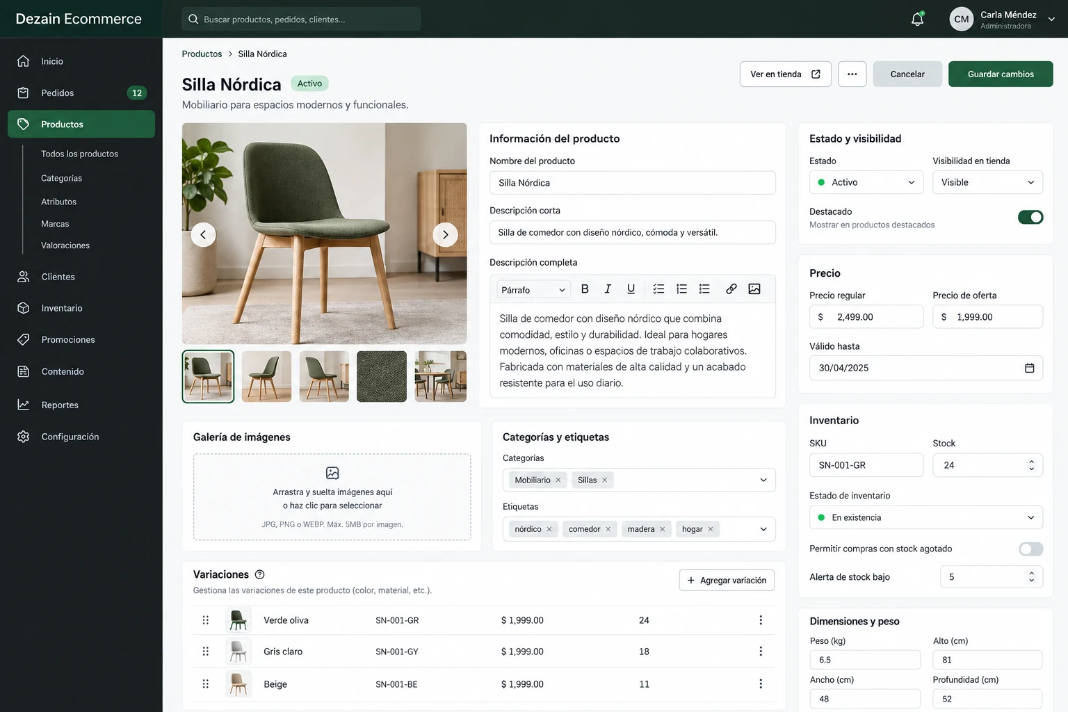Go to Pedidos in the sidebar
1068x712 pixels.
(x=81, y=92)
